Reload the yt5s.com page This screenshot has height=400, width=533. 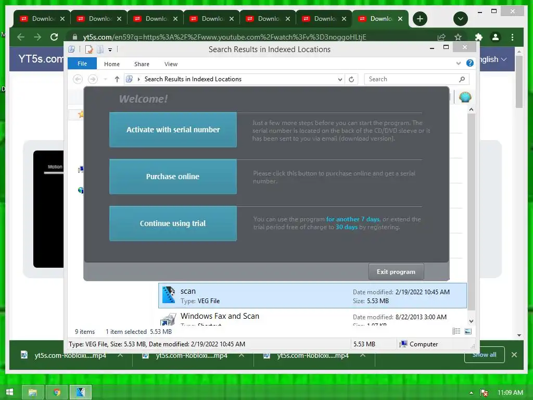(x=54, y=37)
